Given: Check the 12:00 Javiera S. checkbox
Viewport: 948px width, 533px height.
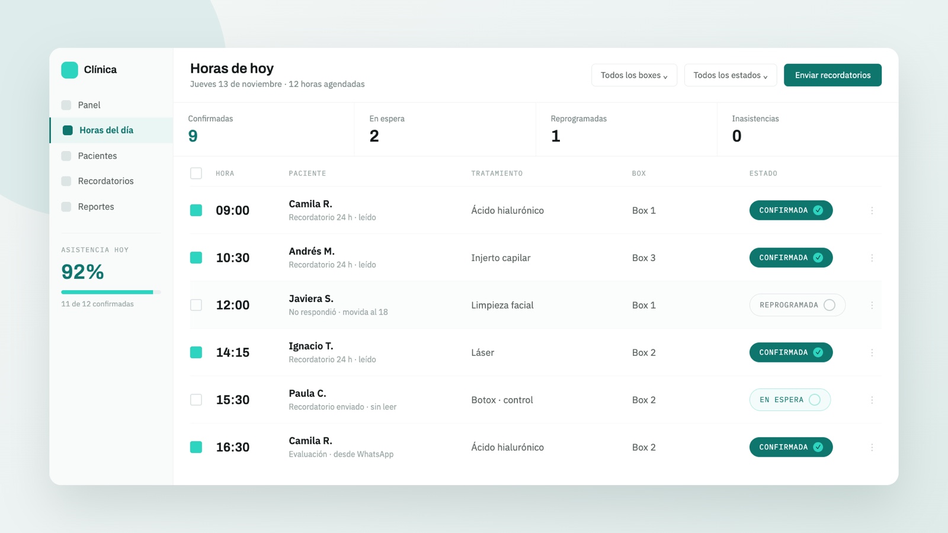Looking at the screenshot, I should point(196,305).
